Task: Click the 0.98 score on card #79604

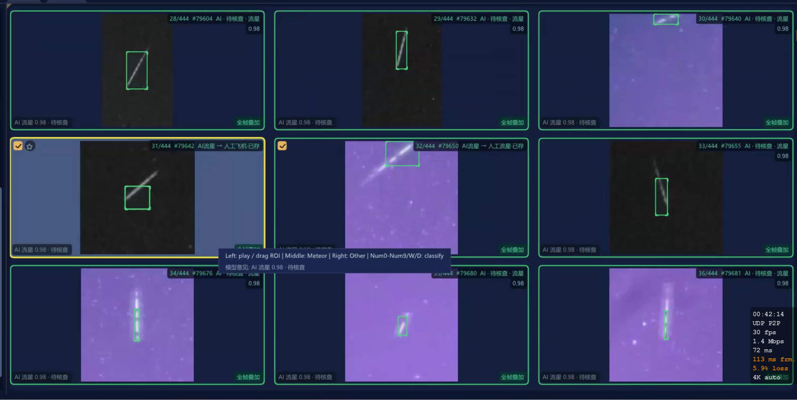Action: (254, 29)
